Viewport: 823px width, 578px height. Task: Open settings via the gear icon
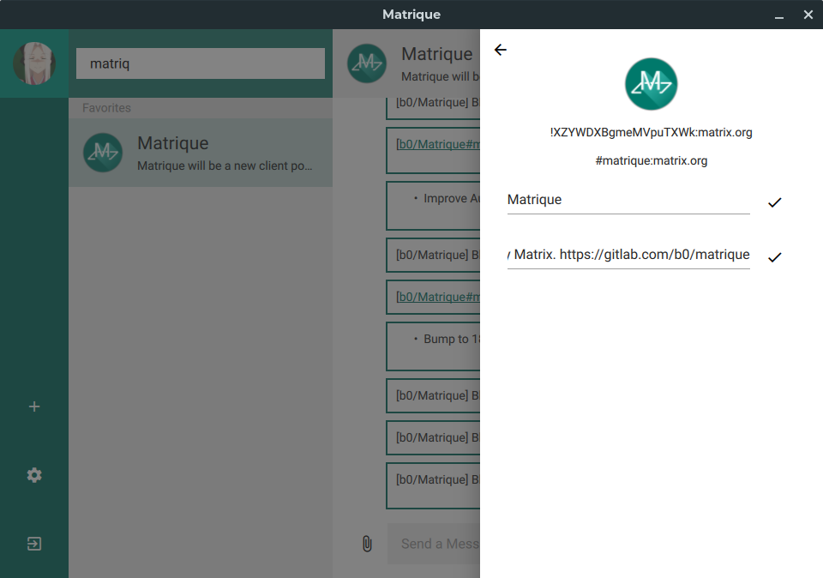(34, 475)
